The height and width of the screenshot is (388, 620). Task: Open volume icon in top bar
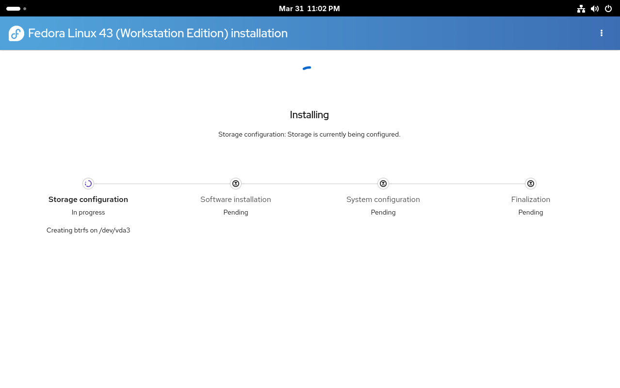[595, 9]
